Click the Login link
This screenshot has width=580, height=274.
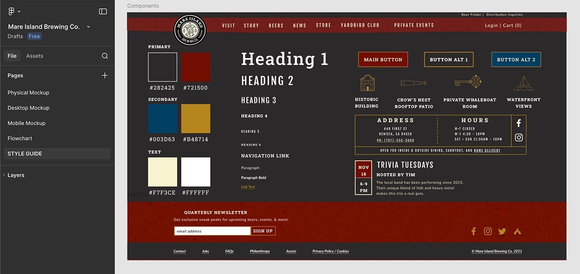[491, 26]
